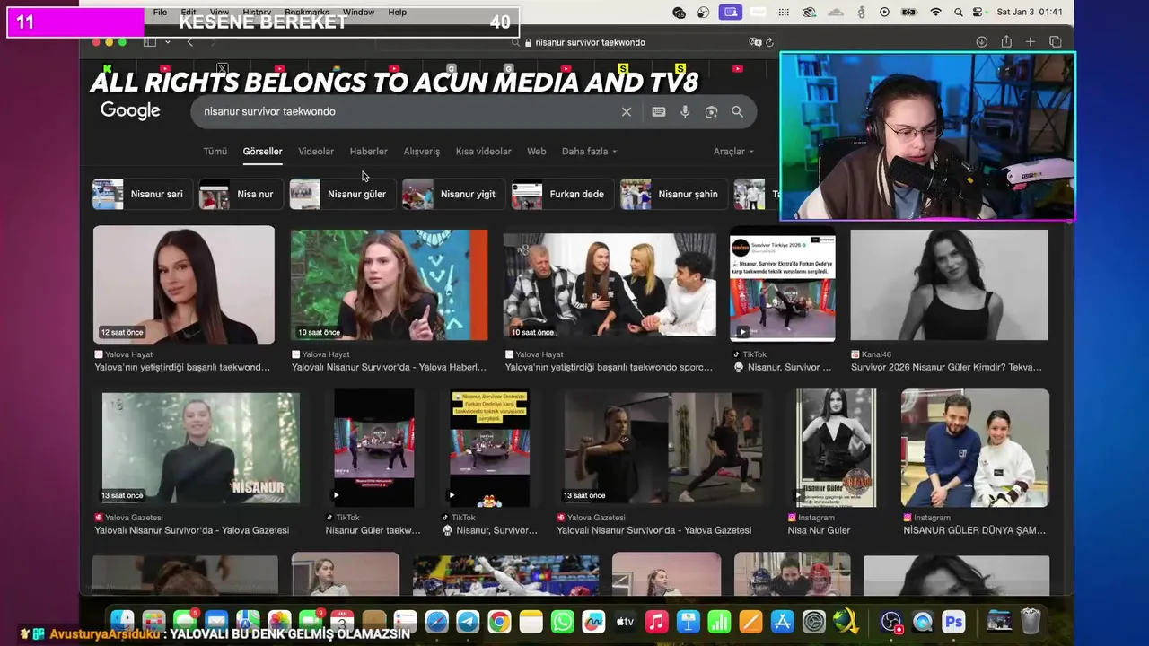This screenshot has width=1149, height=646.
Task: Launch Google Chrome from dock
Action: [x=499, y=622]
